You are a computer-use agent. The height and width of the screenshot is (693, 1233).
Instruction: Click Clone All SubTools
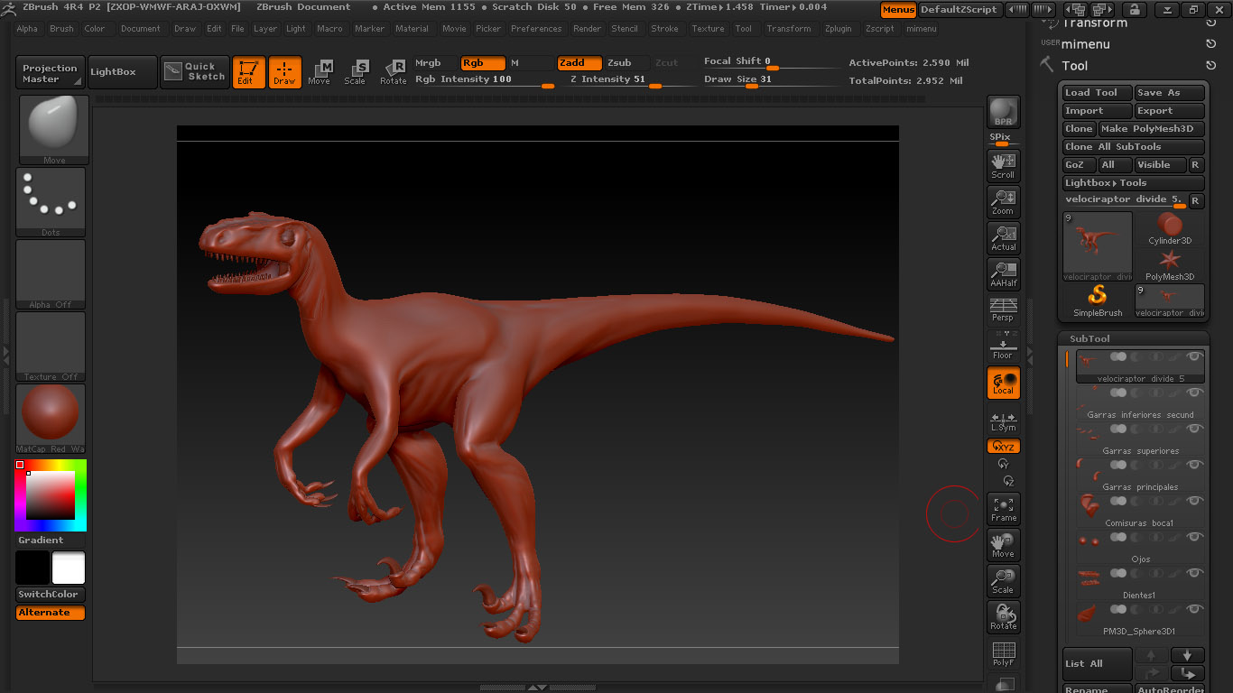[x=1134, y=147]
